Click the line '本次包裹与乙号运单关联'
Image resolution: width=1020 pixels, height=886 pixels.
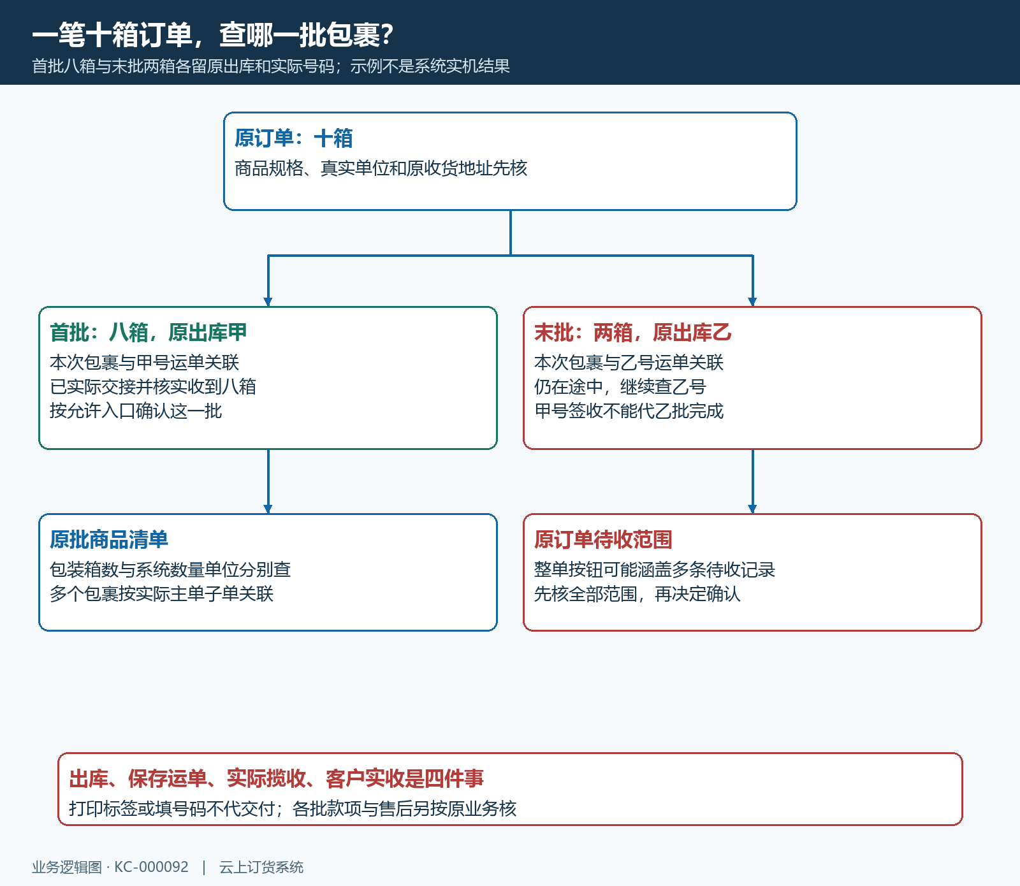[629, 363]
